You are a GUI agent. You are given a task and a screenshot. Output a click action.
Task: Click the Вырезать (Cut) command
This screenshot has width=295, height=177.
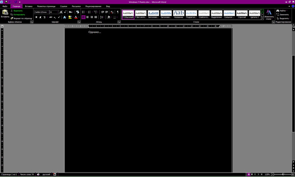pos(17,11)
